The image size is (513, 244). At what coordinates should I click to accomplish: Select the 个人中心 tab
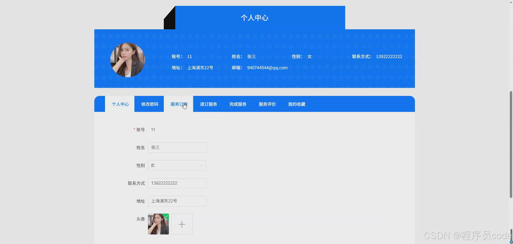point(120,104)
